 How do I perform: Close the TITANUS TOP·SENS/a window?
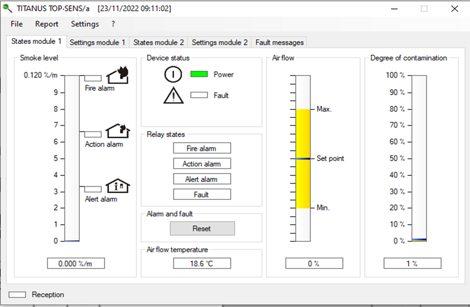coord(454,9)
